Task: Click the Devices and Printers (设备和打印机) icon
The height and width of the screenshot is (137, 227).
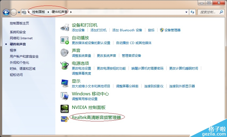Action: tap(65, 27)
